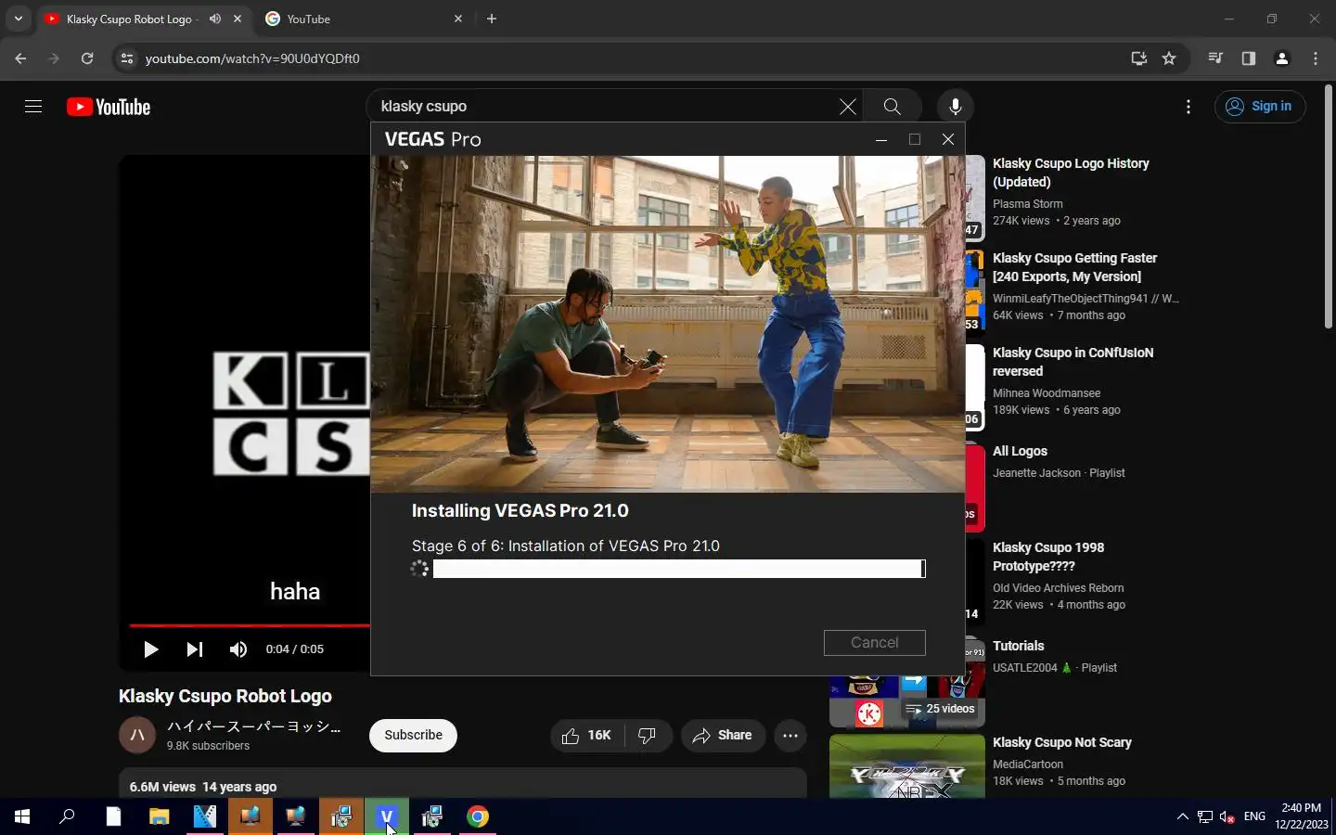Click the muted volume icon in system tray
The image size is (1336, 835).
point(1227,816)
